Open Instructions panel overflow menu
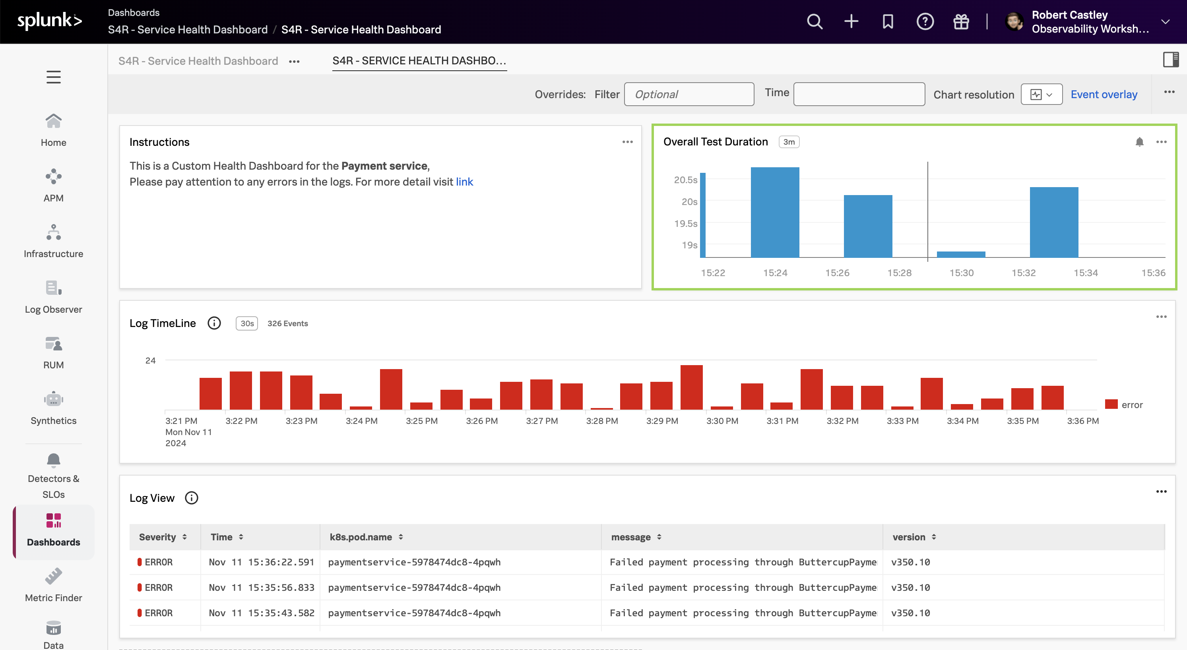The height and width of the screenshot is (650, 1187). coord(627,142)
